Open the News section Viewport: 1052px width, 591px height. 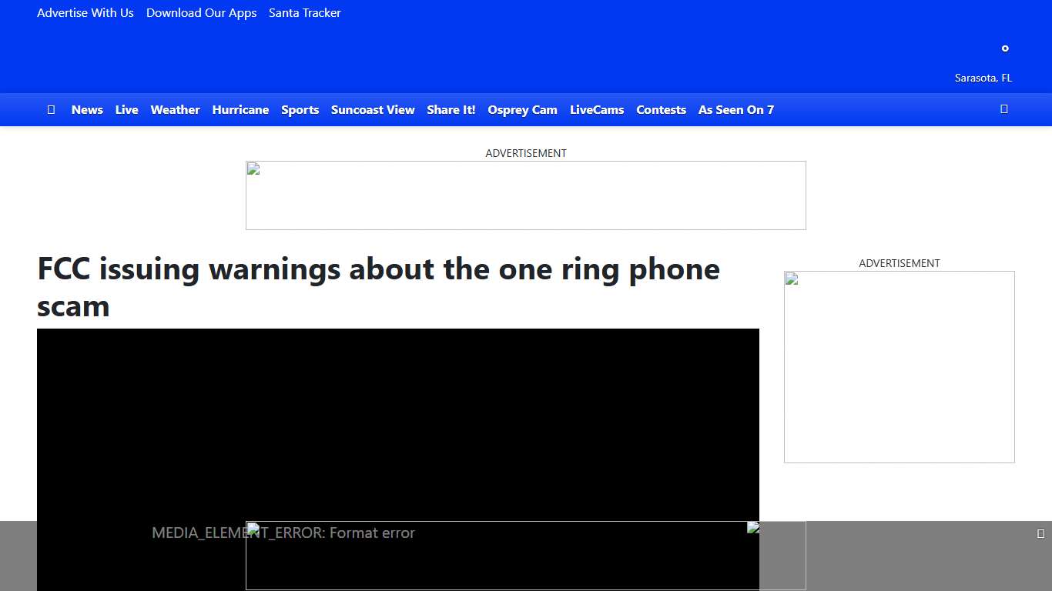(87, 109)
